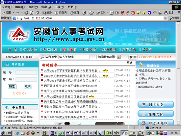Click the blue globe bird toolbar icon
Screen dimensions: 181x136
pos(149,13)
